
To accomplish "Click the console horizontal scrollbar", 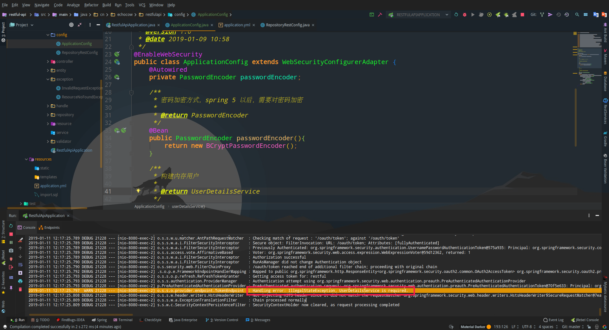I will (81, 315).
